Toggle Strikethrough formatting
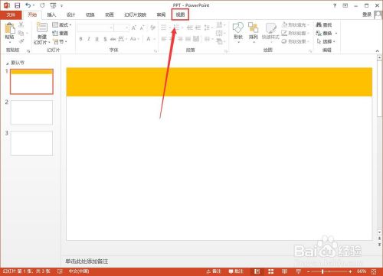Image resolution: width=383 pixels, height=276 pixels. tap(113, 39)
